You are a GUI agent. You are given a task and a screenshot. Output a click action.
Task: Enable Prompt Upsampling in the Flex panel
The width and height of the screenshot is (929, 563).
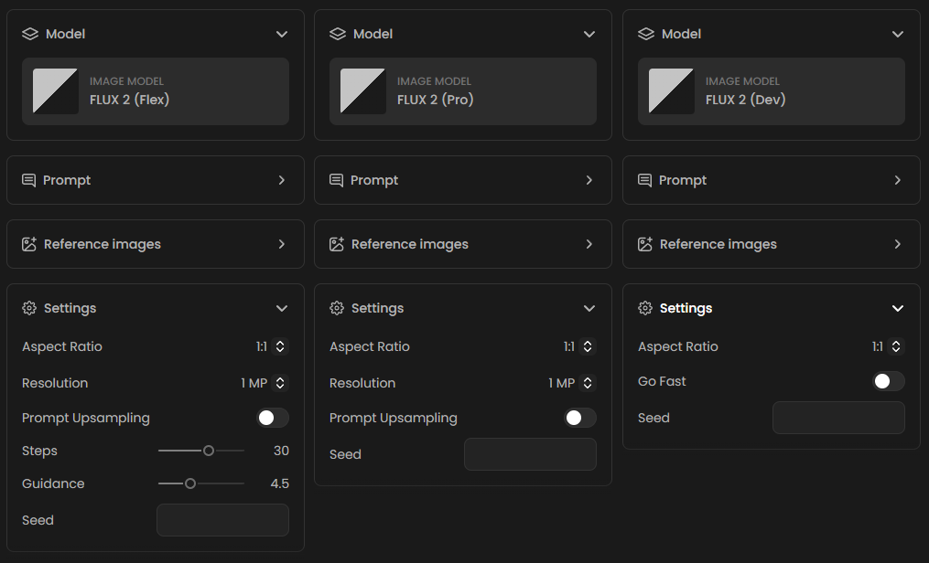[273, 418]
